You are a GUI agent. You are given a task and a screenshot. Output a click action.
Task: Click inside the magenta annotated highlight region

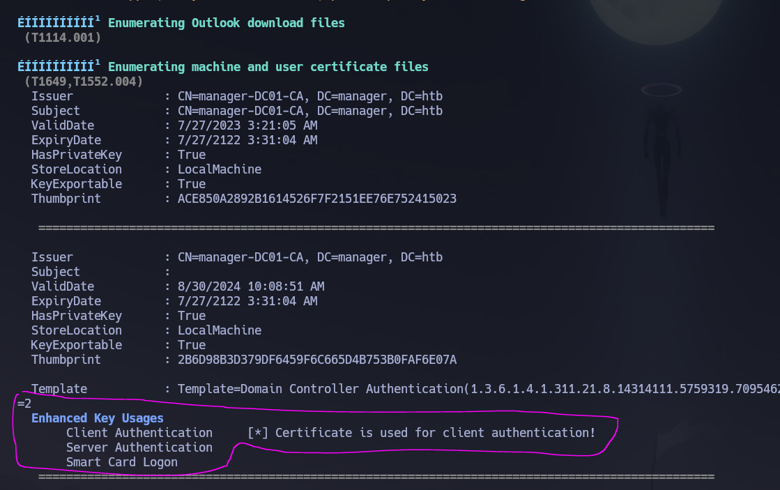(314, 439)
